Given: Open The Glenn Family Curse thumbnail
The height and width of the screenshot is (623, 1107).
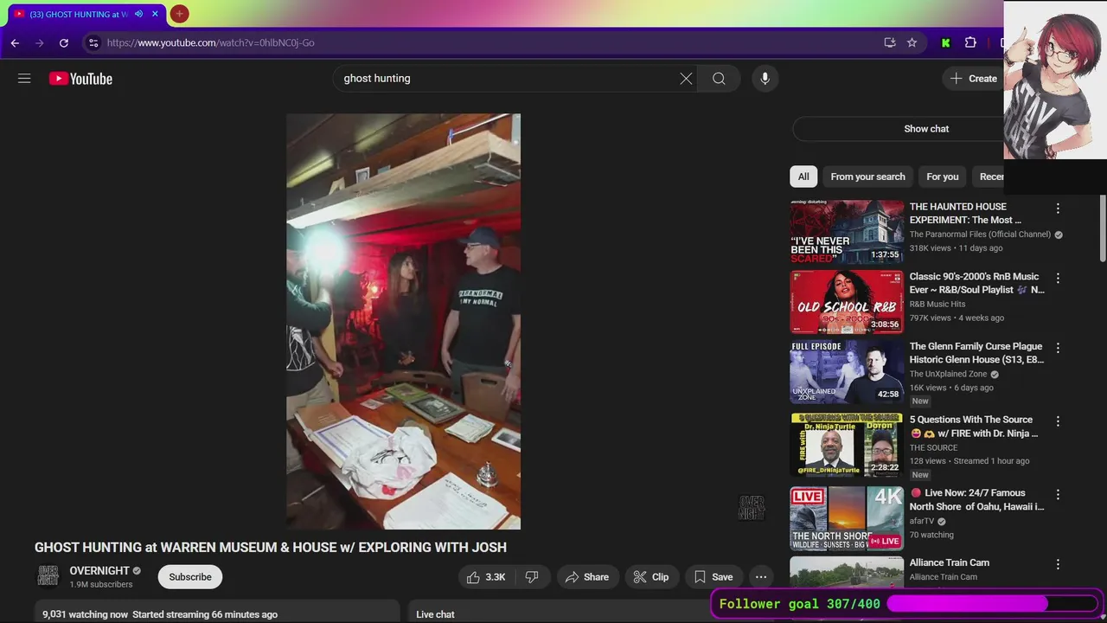Looking at the screenshot, I should (x=847, y=372).
